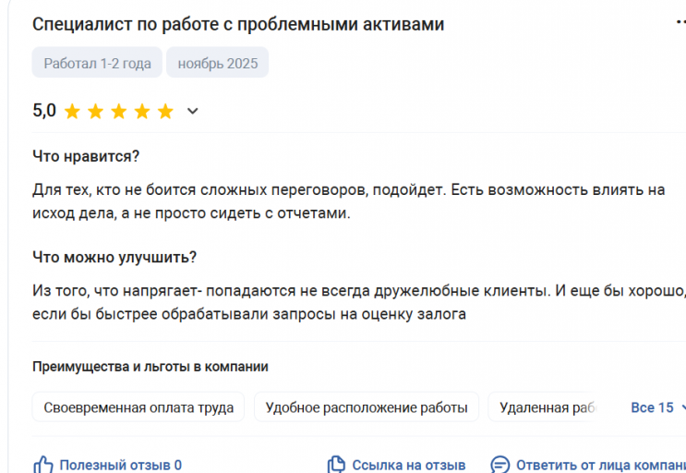686x473 pixels.
Task: Click "Ссылка на отзыв" link
Action: pos(408,465)
